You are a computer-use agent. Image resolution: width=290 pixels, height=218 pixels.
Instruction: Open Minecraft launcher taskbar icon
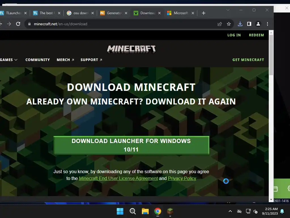170,211
